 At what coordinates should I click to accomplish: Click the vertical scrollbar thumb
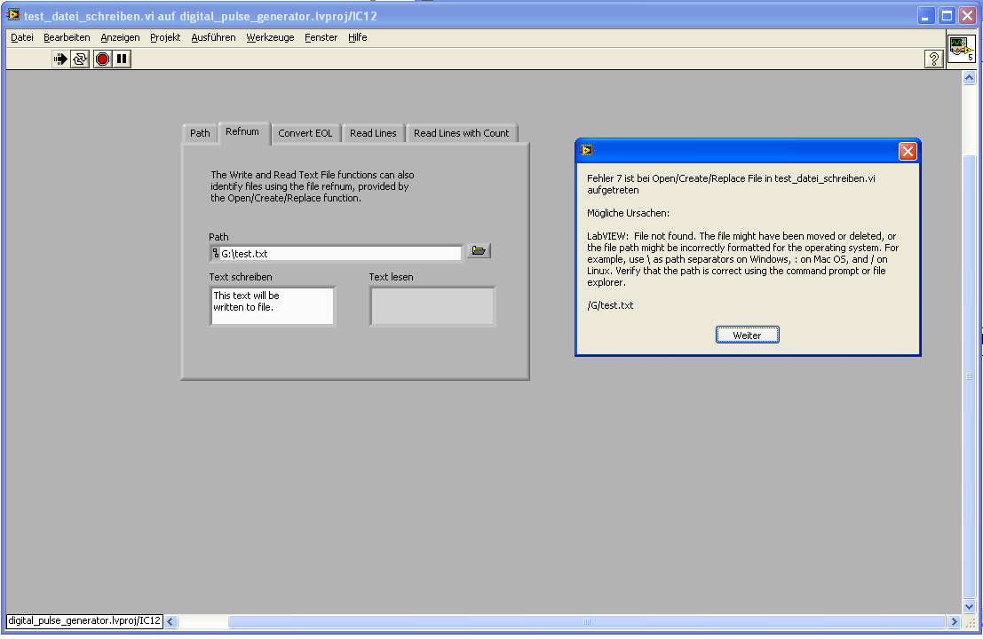969,376
